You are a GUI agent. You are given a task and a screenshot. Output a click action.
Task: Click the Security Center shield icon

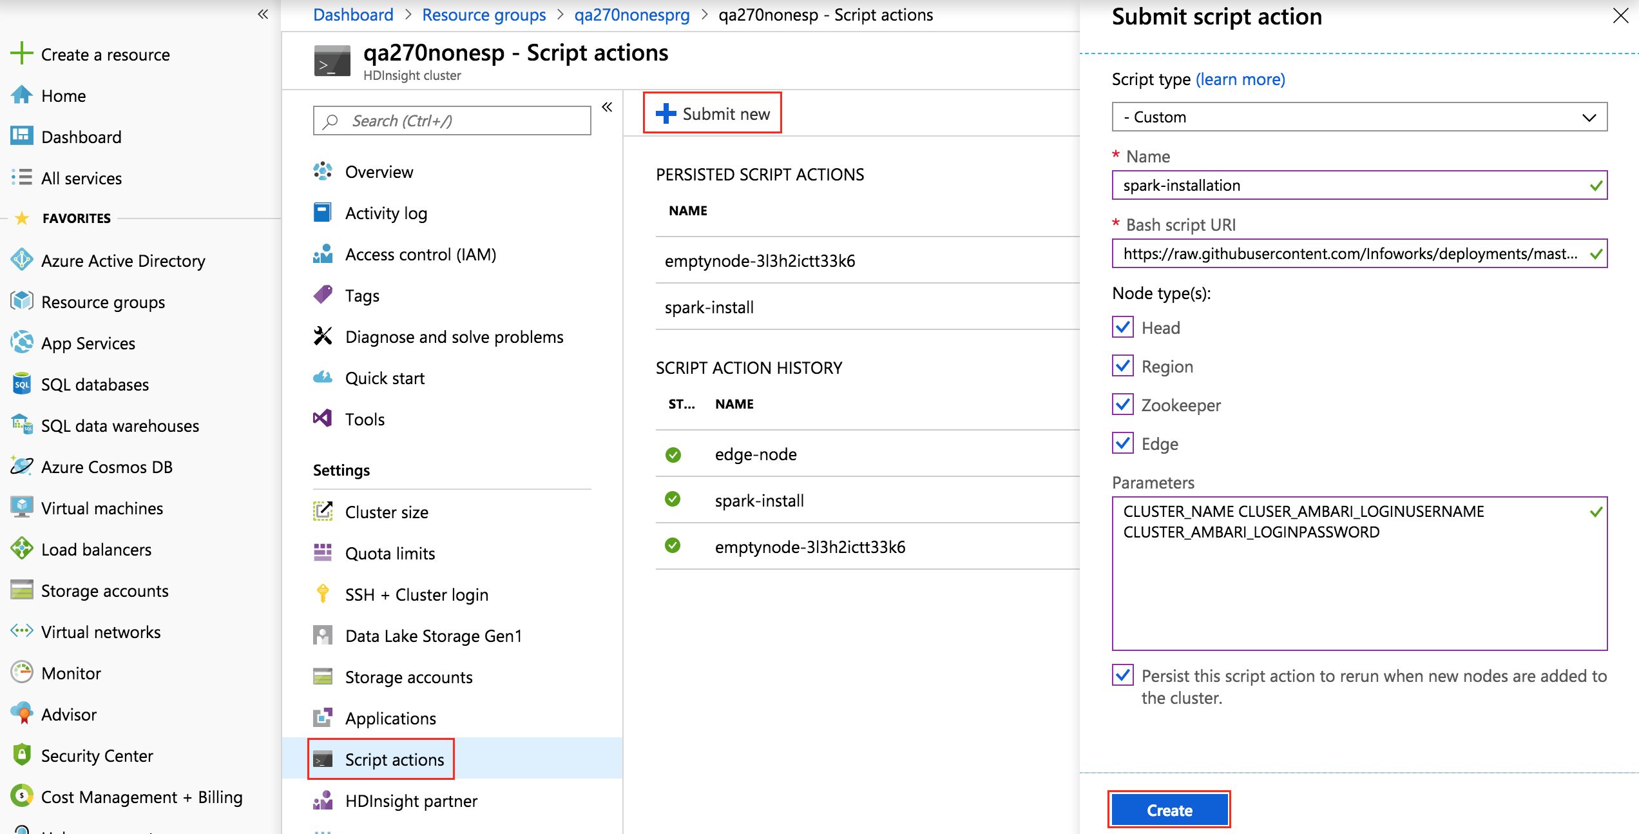click(x=22, y=755)
